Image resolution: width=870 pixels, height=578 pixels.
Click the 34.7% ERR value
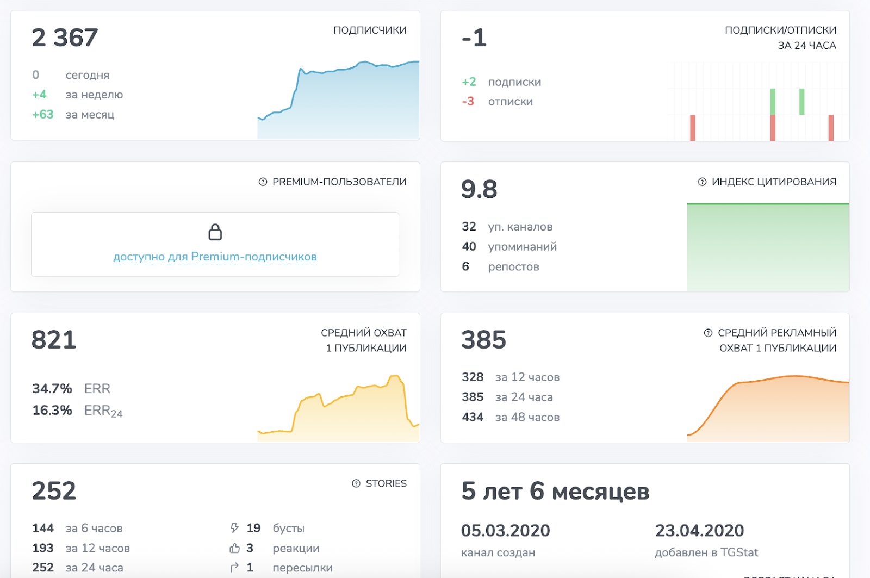[x=52, y=389]
